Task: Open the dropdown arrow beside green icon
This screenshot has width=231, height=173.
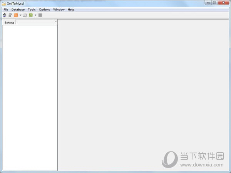Action: pyautogui.click(x=35, y=15)
